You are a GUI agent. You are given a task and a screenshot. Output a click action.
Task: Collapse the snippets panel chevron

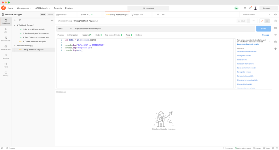pos(270,41)
